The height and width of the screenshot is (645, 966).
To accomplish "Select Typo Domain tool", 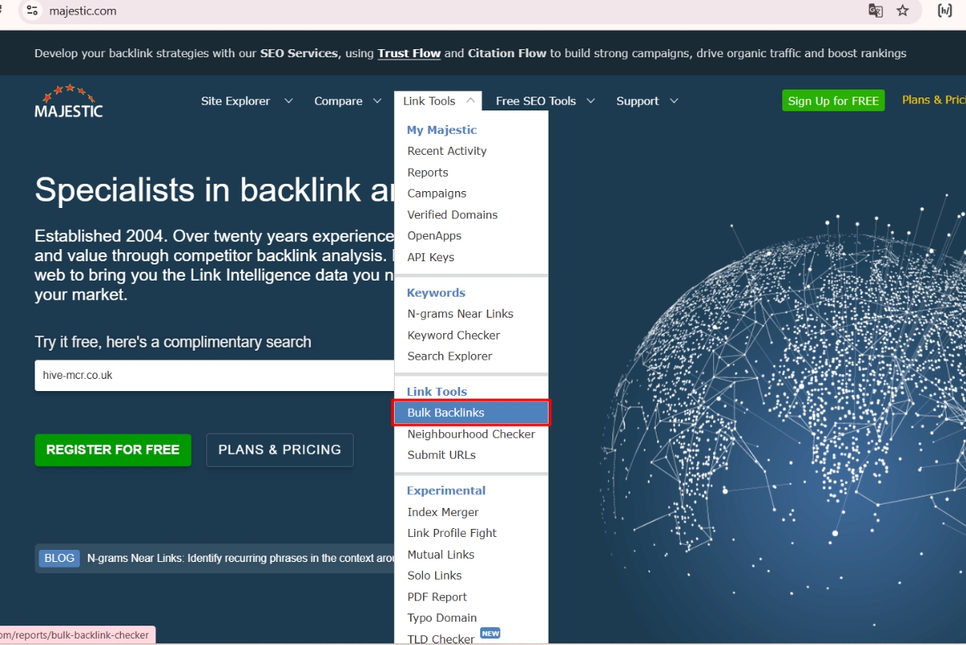I will [442, 618].
